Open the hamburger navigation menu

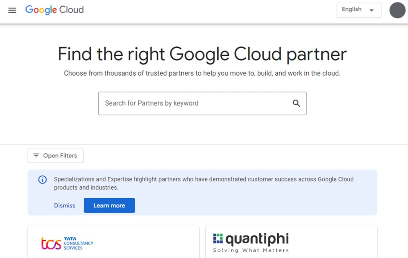click(12, 10)
